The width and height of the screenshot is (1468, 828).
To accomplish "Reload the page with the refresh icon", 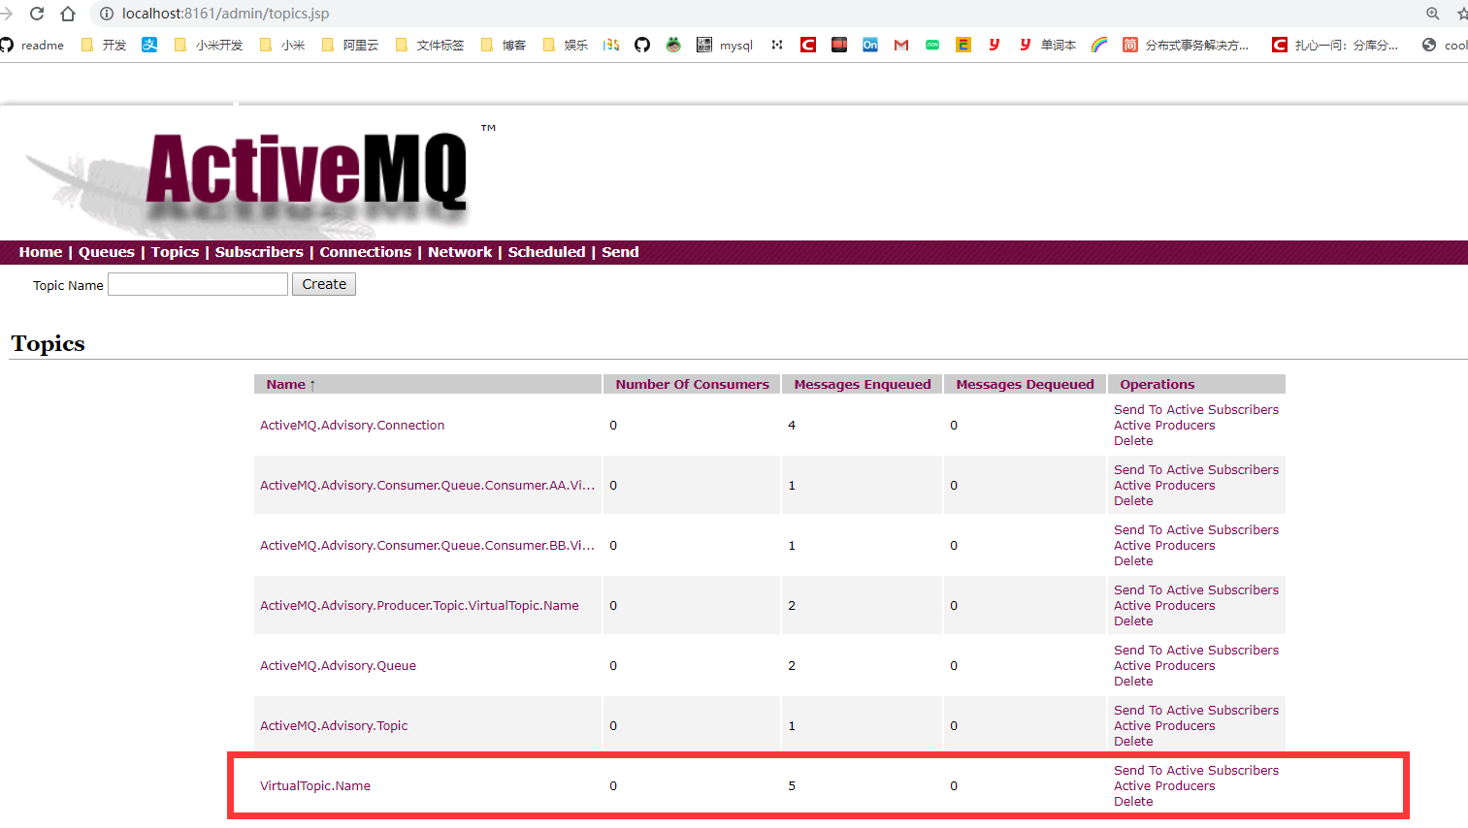I will [x=37, y=14].
